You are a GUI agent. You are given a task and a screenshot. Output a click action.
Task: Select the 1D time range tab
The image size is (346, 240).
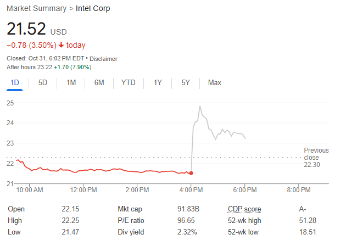14,82
